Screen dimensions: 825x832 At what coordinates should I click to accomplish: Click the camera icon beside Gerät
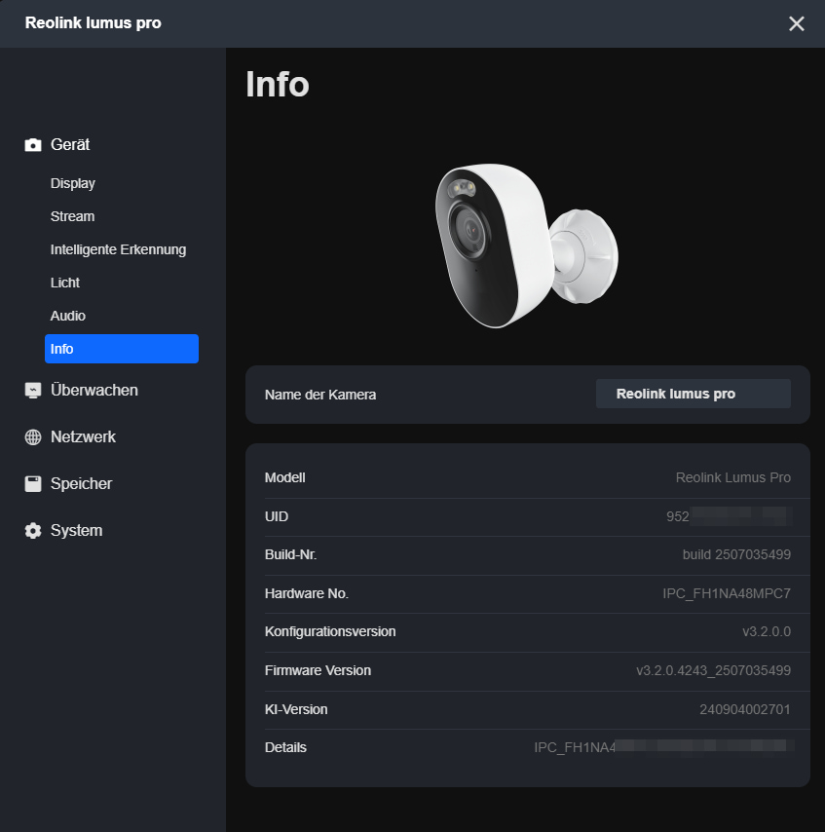[x=33, y=145]
